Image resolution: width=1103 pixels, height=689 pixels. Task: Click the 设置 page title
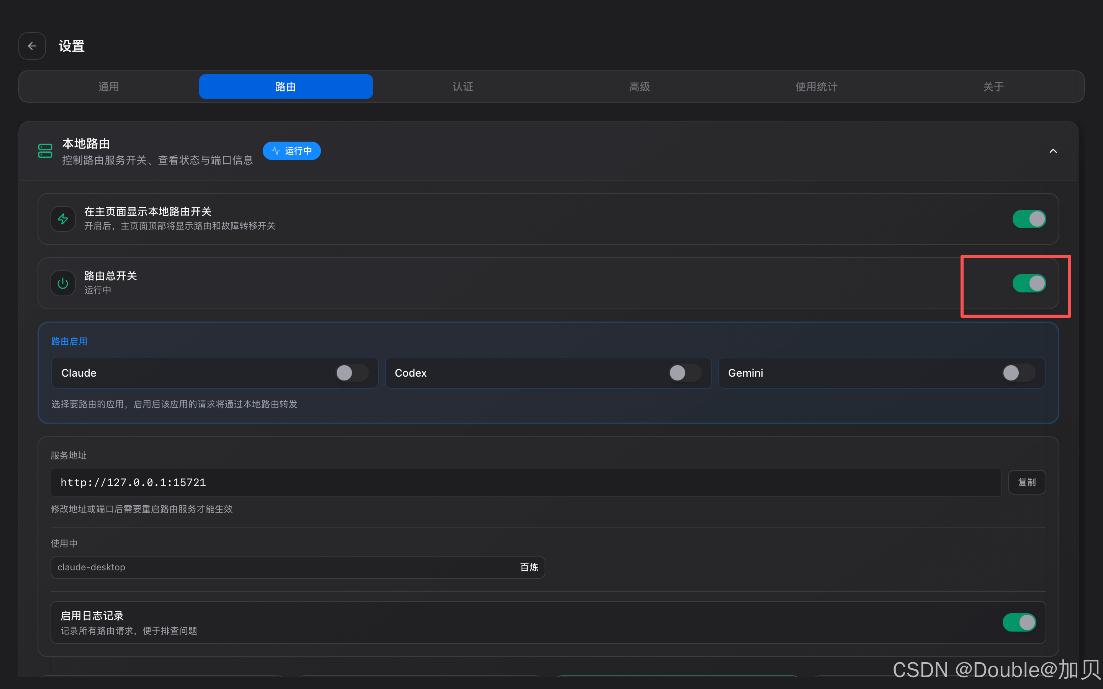tap(72, 46)
